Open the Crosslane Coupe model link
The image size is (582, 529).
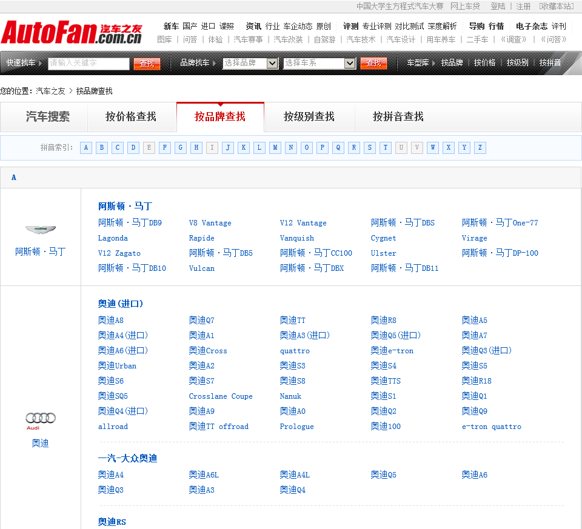click(x=221, y=396)
